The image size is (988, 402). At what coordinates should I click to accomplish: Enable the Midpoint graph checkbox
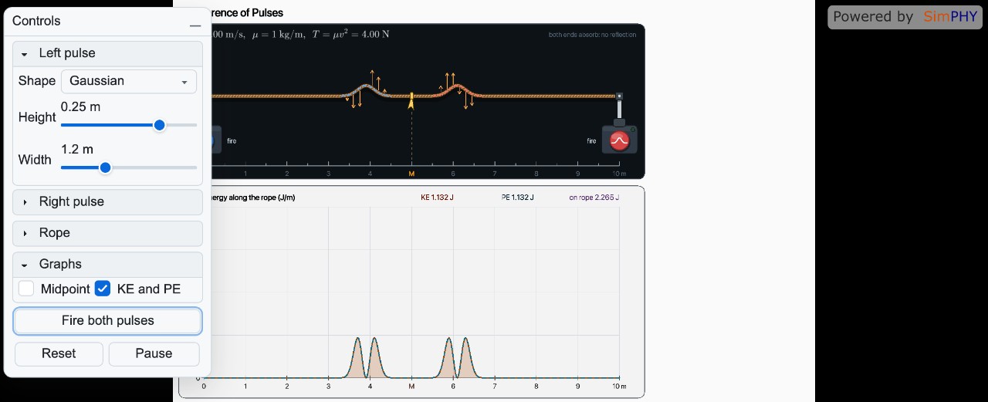tap(27, 289)
